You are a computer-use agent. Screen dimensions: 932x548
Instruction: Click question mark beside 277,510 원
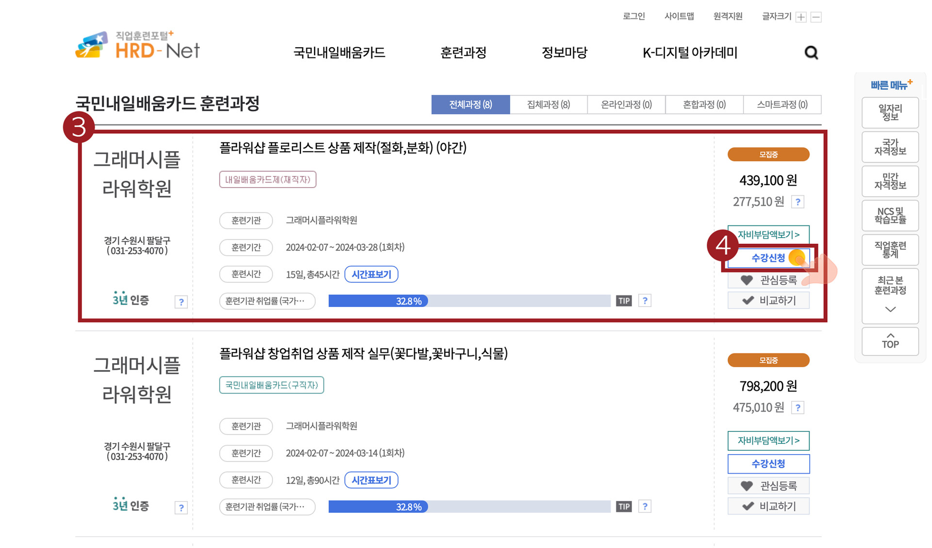click(x=798, y=202)
